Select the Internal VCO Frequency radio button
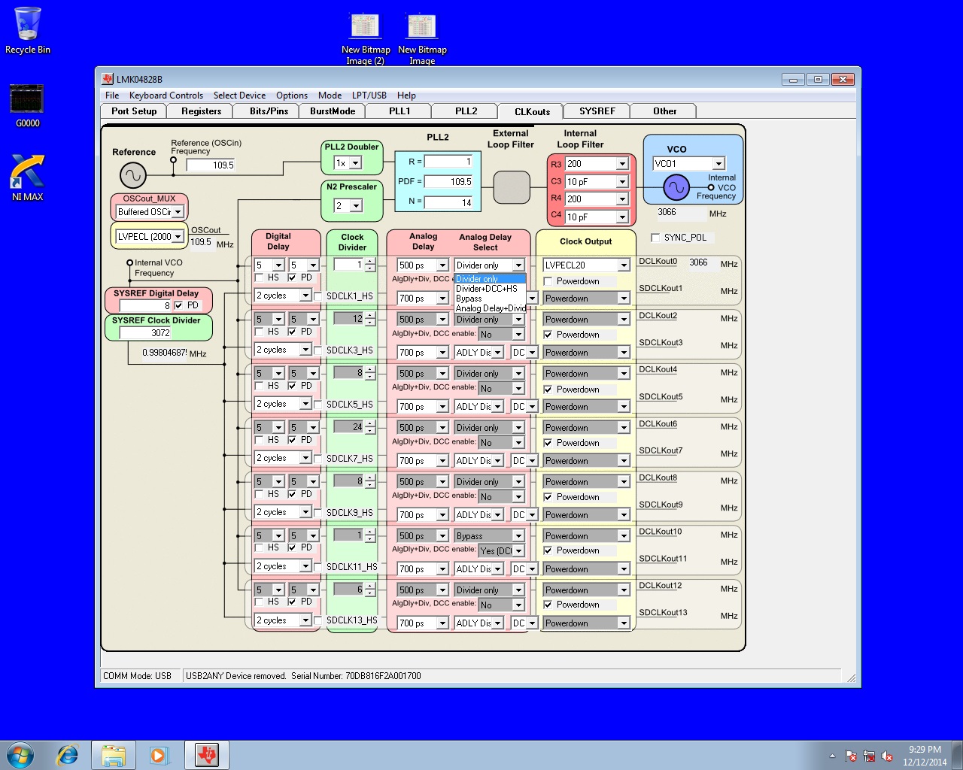963x770 pixels. coord(130,262)
